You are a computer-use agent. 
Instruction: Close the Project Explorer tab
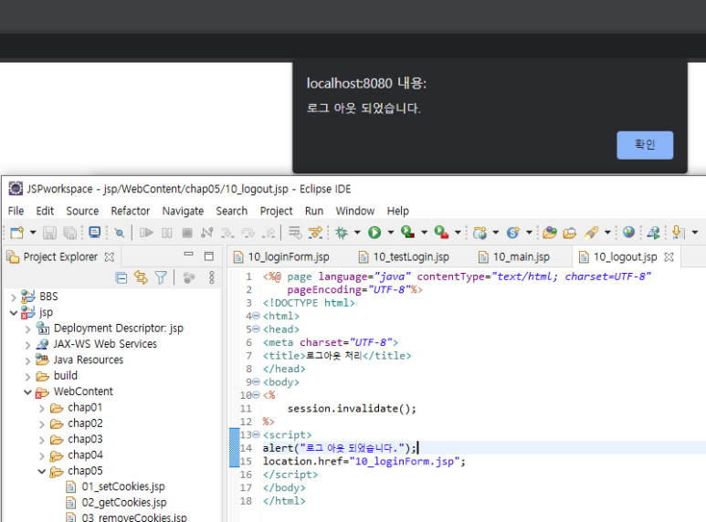pos(109,257)
